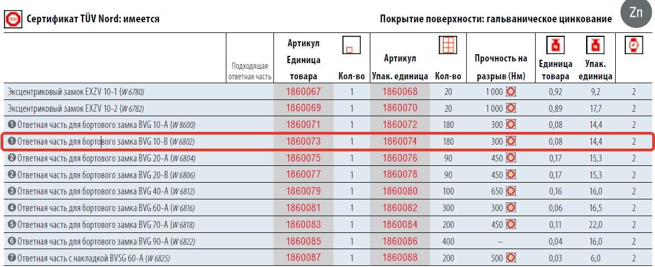Click the single-item package icon above first Кол-во
655x267 pixels.
[x=352, y=45]
